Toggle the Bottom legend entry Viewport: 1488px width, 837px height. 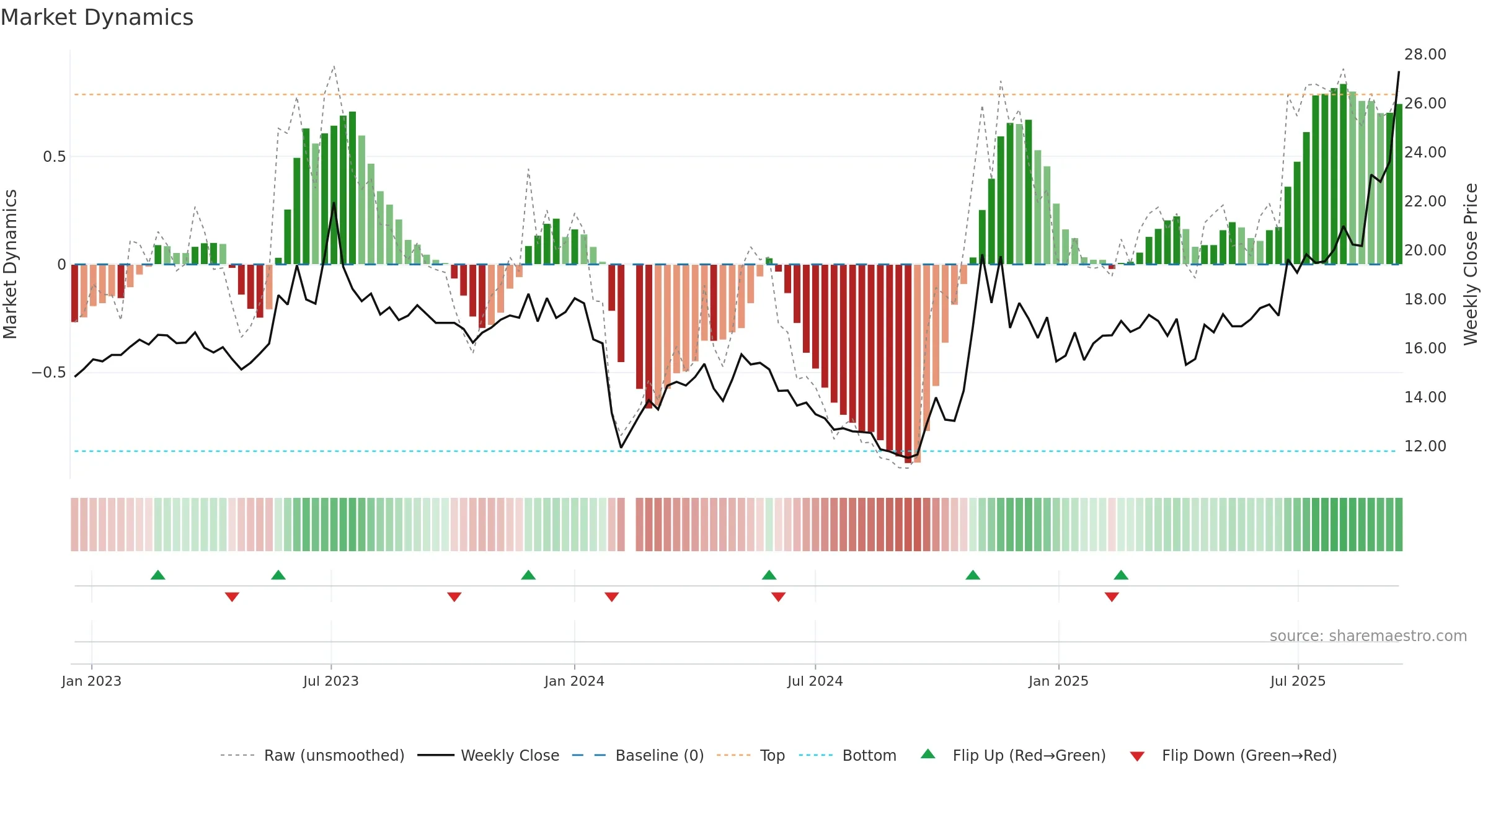point(848,755)
